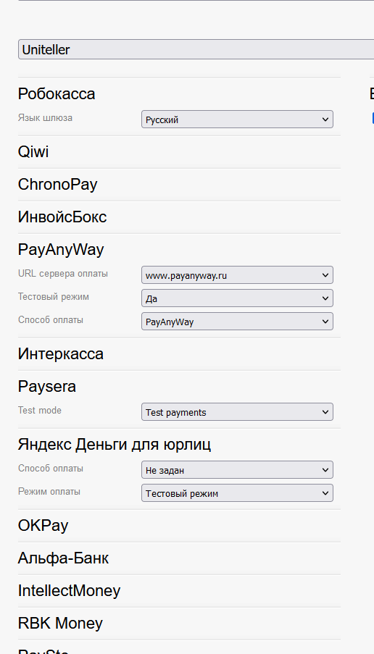Select the ИнвойсБокс section heading
The width and height of the screenshot is (374, 654).
click(62, 217)
